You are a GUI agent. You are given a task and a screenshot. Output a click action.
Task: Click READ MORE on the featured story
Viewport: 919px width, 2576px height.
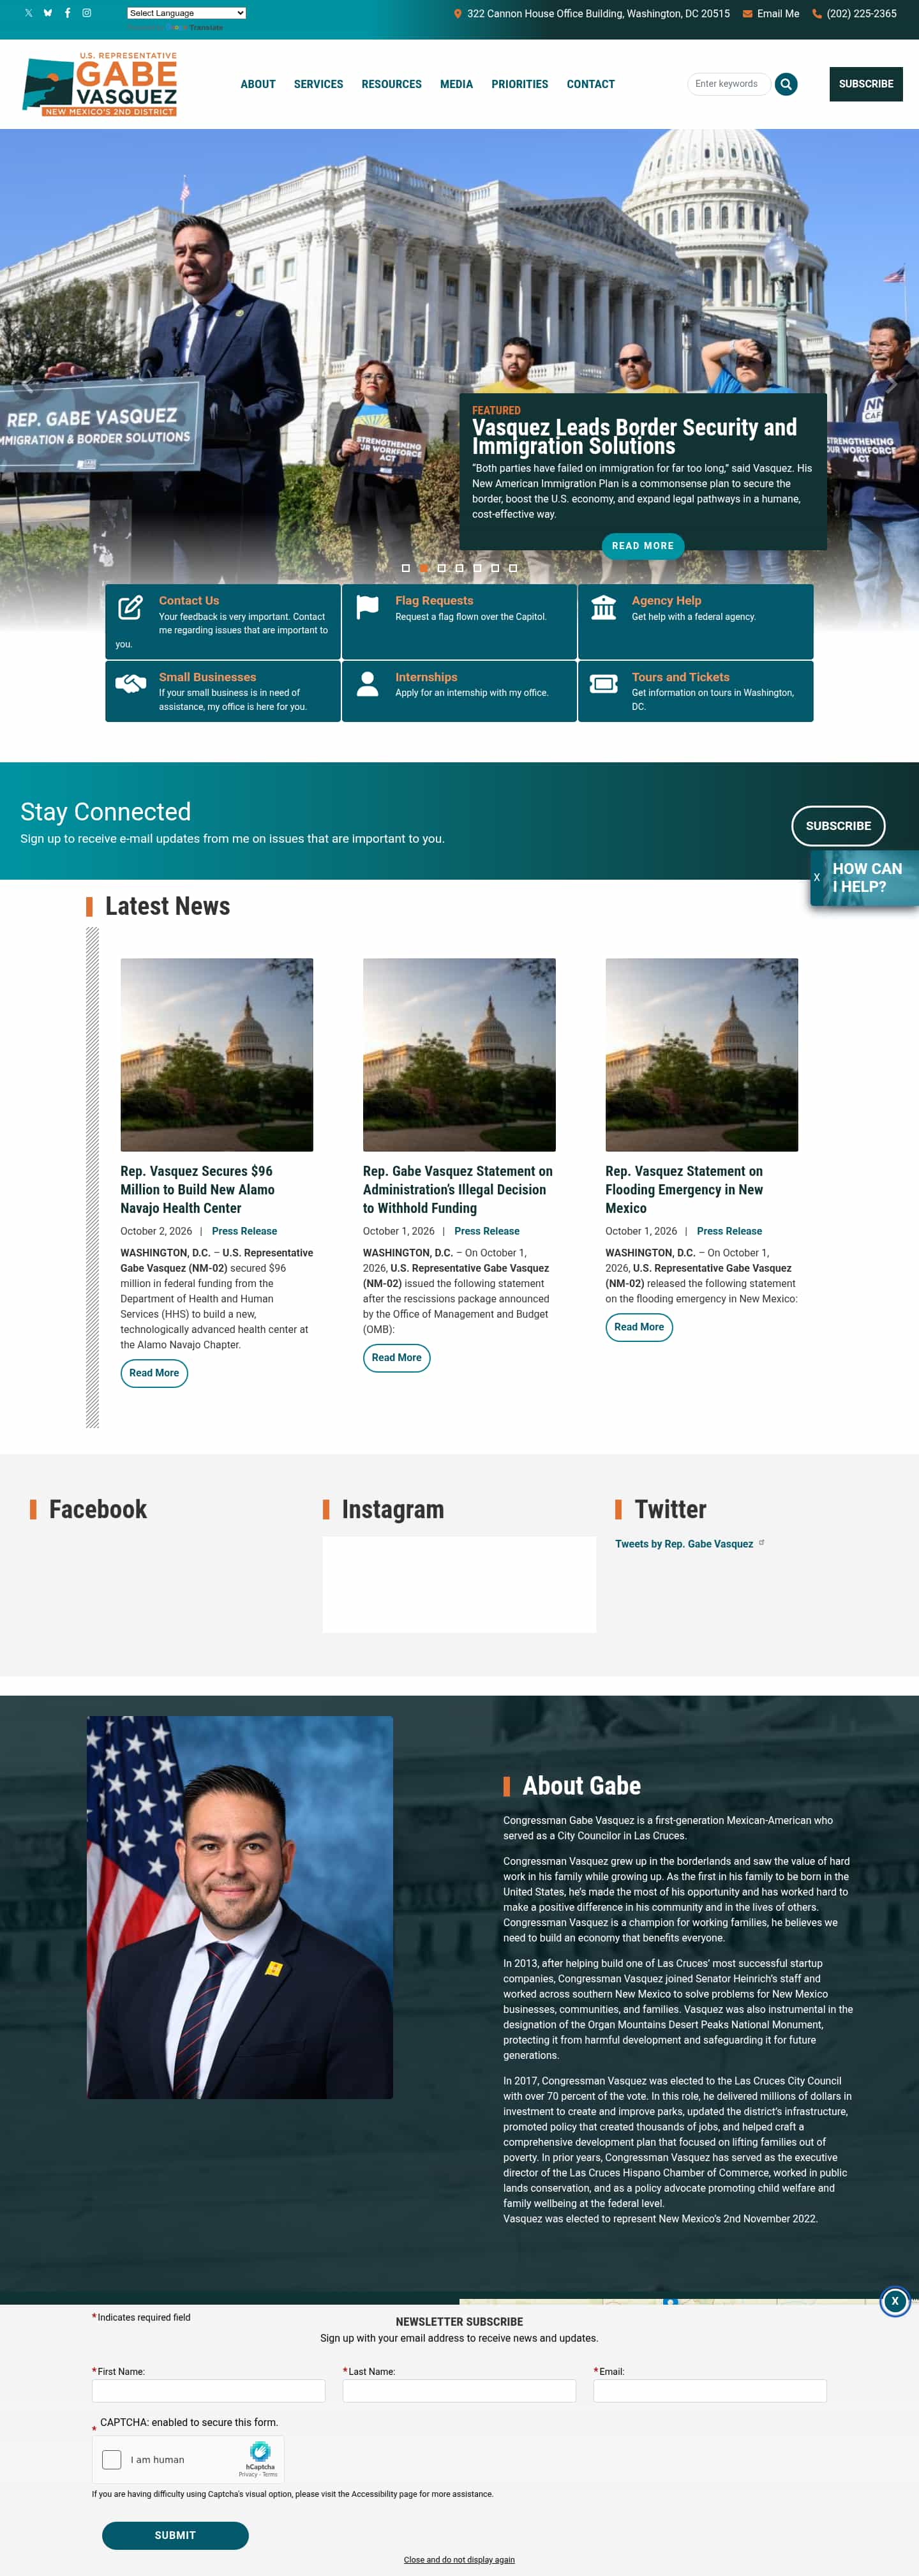point(643,546)
